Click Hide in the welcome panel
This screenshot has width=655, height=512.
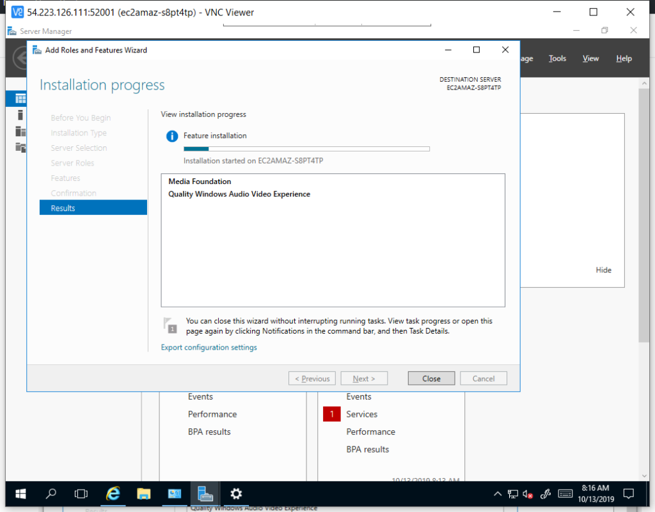coord(603,270)
